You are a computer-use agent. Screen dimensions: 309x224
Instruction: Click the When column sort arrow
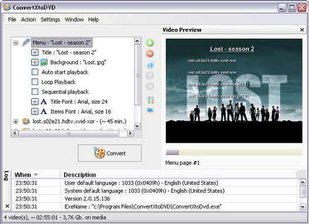(x=36, y=175)
